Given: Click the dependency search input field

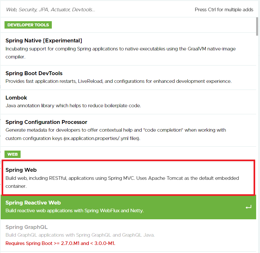Looking at the screenshot, I should pos(98,10).
